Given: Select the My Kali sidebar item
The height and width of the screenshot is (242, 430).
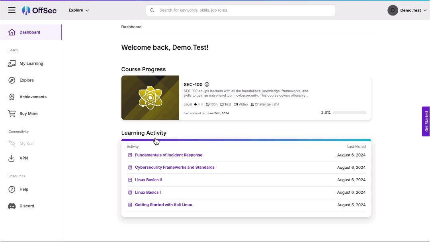Looking at the screenshot, I should click(x=26, y=144).
